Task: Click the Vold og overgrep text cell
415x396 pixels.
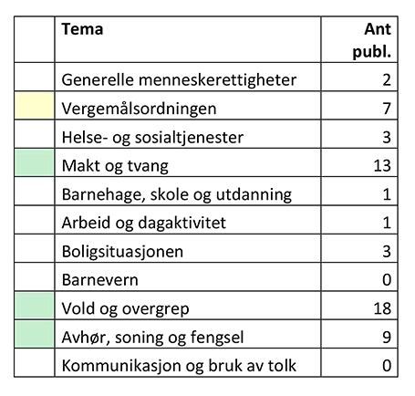Action: point(188,306)
